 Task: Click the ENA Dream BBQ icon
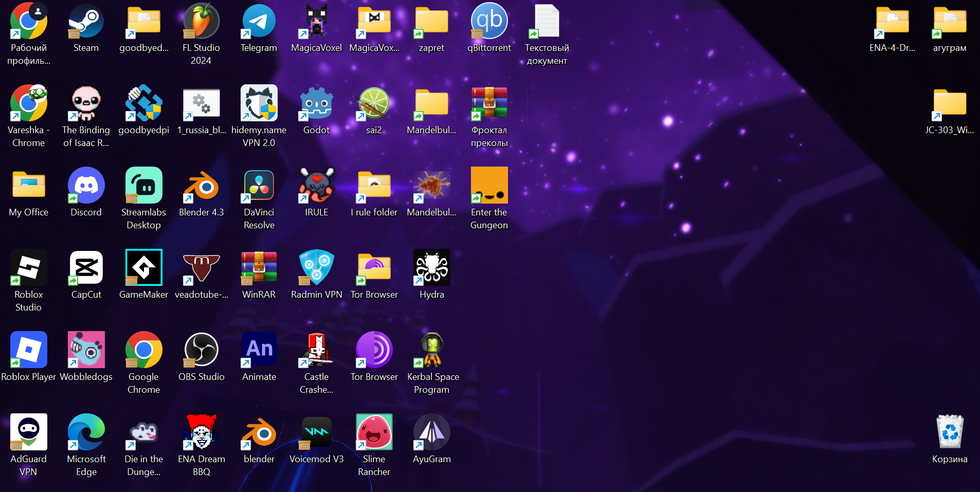201,432
